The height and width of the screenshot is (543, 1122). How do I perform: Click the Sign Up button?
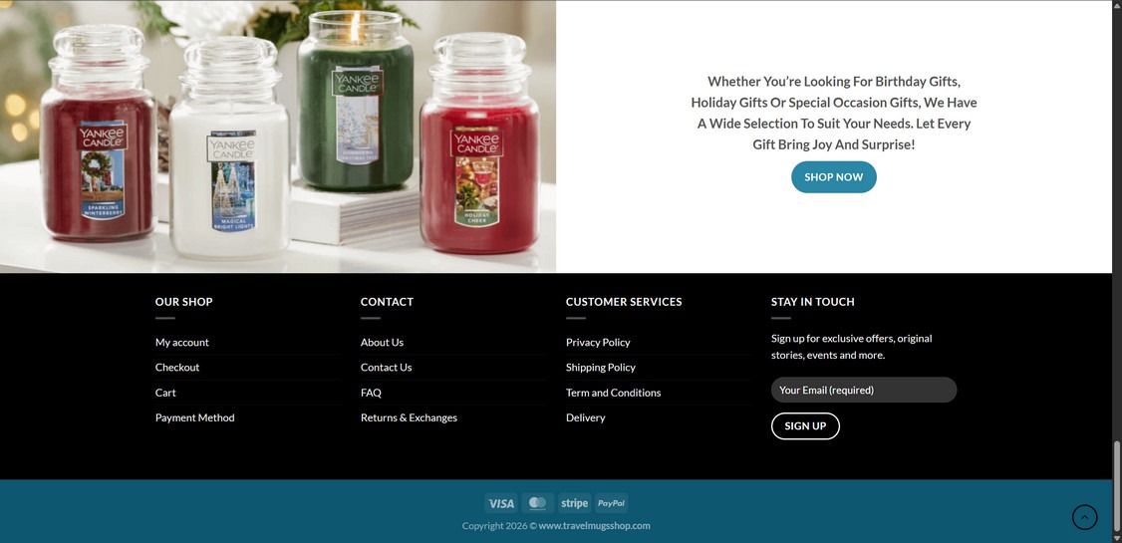pyautogui.click(x=805, y=425)
